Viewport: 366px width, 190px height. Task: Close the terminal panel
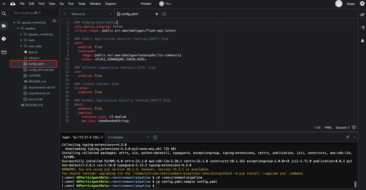tap(355, 137)
